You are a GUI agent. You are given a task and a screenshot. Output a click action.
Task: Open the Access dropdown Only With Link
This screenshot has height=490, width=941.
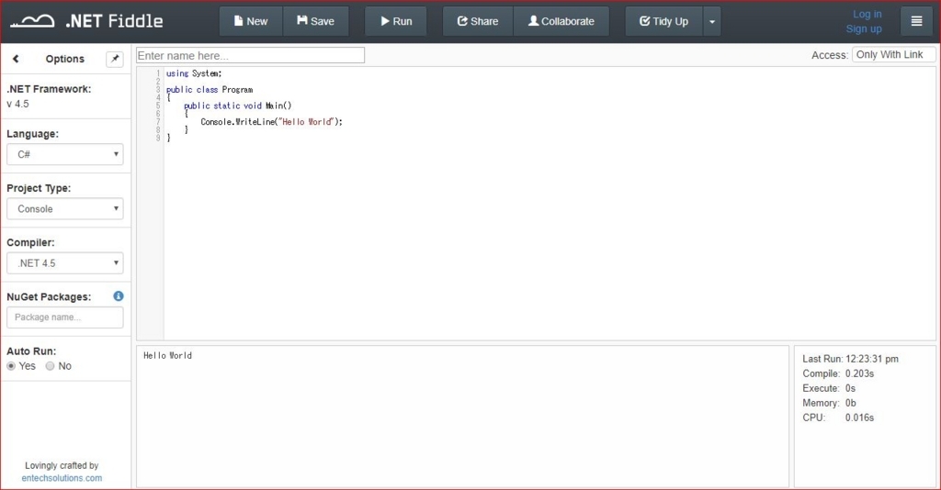893,54
